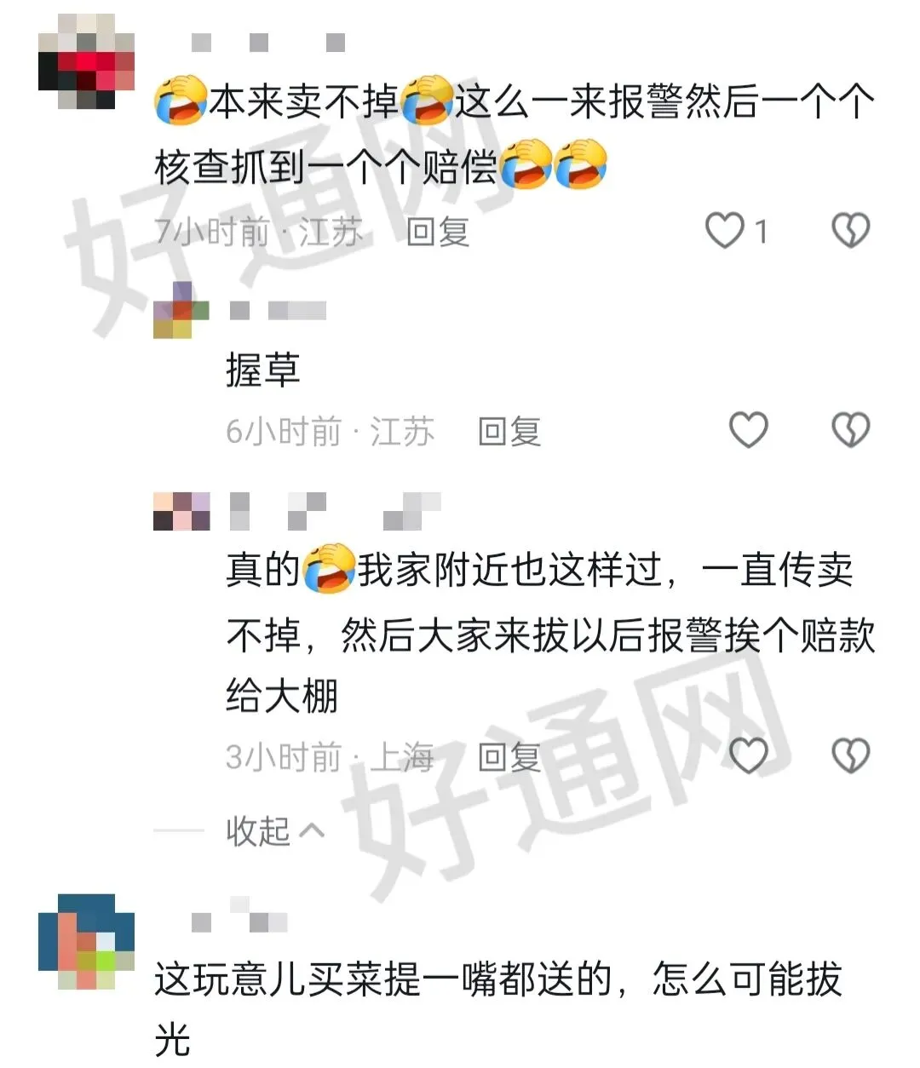Open the top commenter's blurred username
Screen dimensions: 920x1068
point(268,42)
